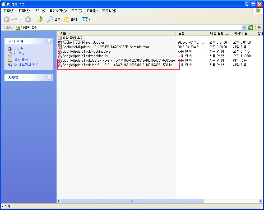Click the 이동 go arrow icon
This screenshot has height=210, width=264.
[251, 28]
